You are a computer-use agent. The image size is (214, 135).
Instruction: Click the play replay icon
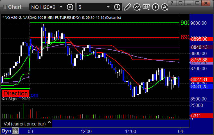tap(156, 7)
